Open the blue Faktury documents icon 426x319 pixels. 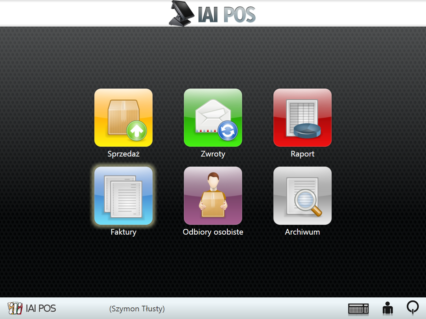123,196
